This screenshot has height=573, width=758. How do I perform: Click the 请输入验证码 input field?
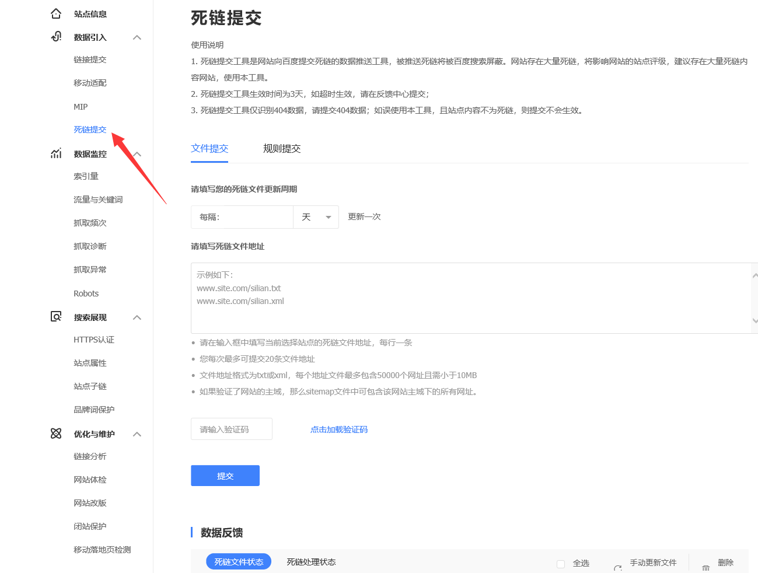pyautogui.click(x=231, y=429)
